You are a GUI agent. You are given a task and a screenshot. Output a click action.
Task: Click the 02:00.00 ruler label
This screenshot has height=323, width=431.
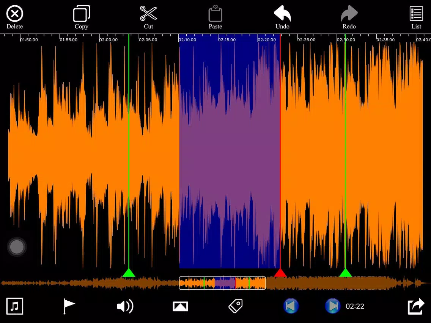tap(109, 40)
